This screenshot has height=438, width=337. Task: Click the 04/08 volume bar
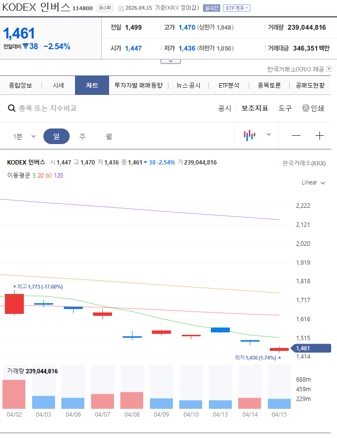tap(132, 401)
